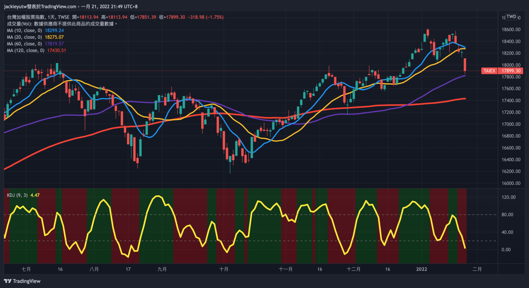
Task: Click the 九月 time axis label
Action: tap(162, 269)
